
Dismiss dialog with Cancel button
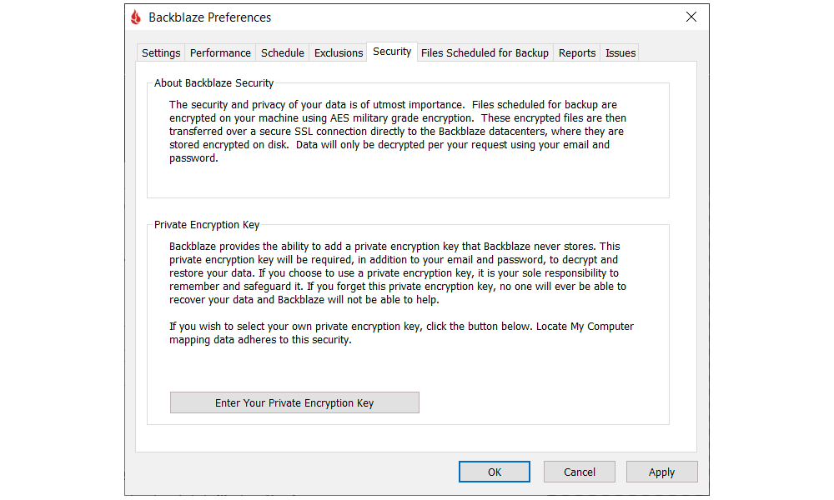580,472
